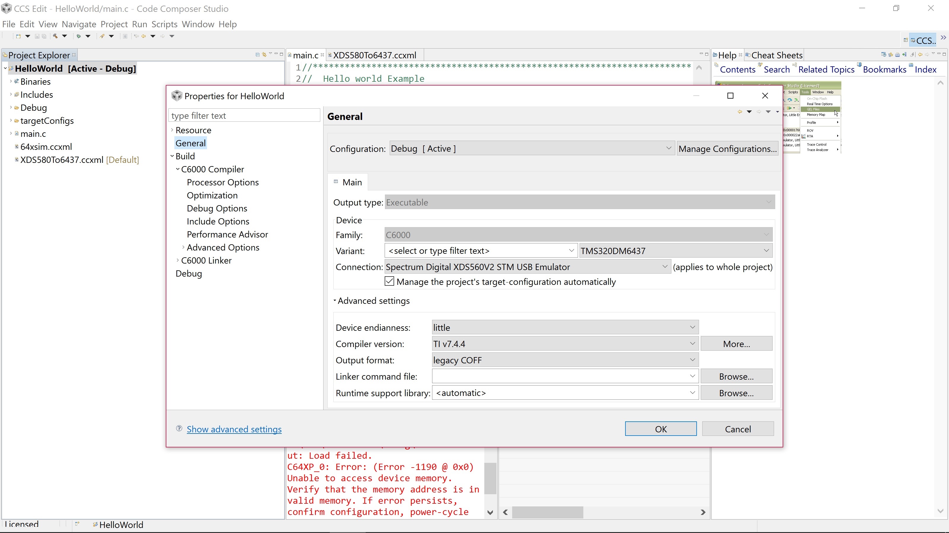
Task: Open the Project menu
Action: [114, 24]
